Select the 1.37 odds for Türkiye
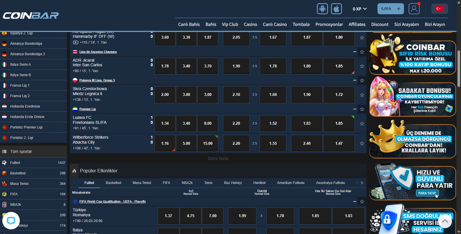 pos(168,216)
